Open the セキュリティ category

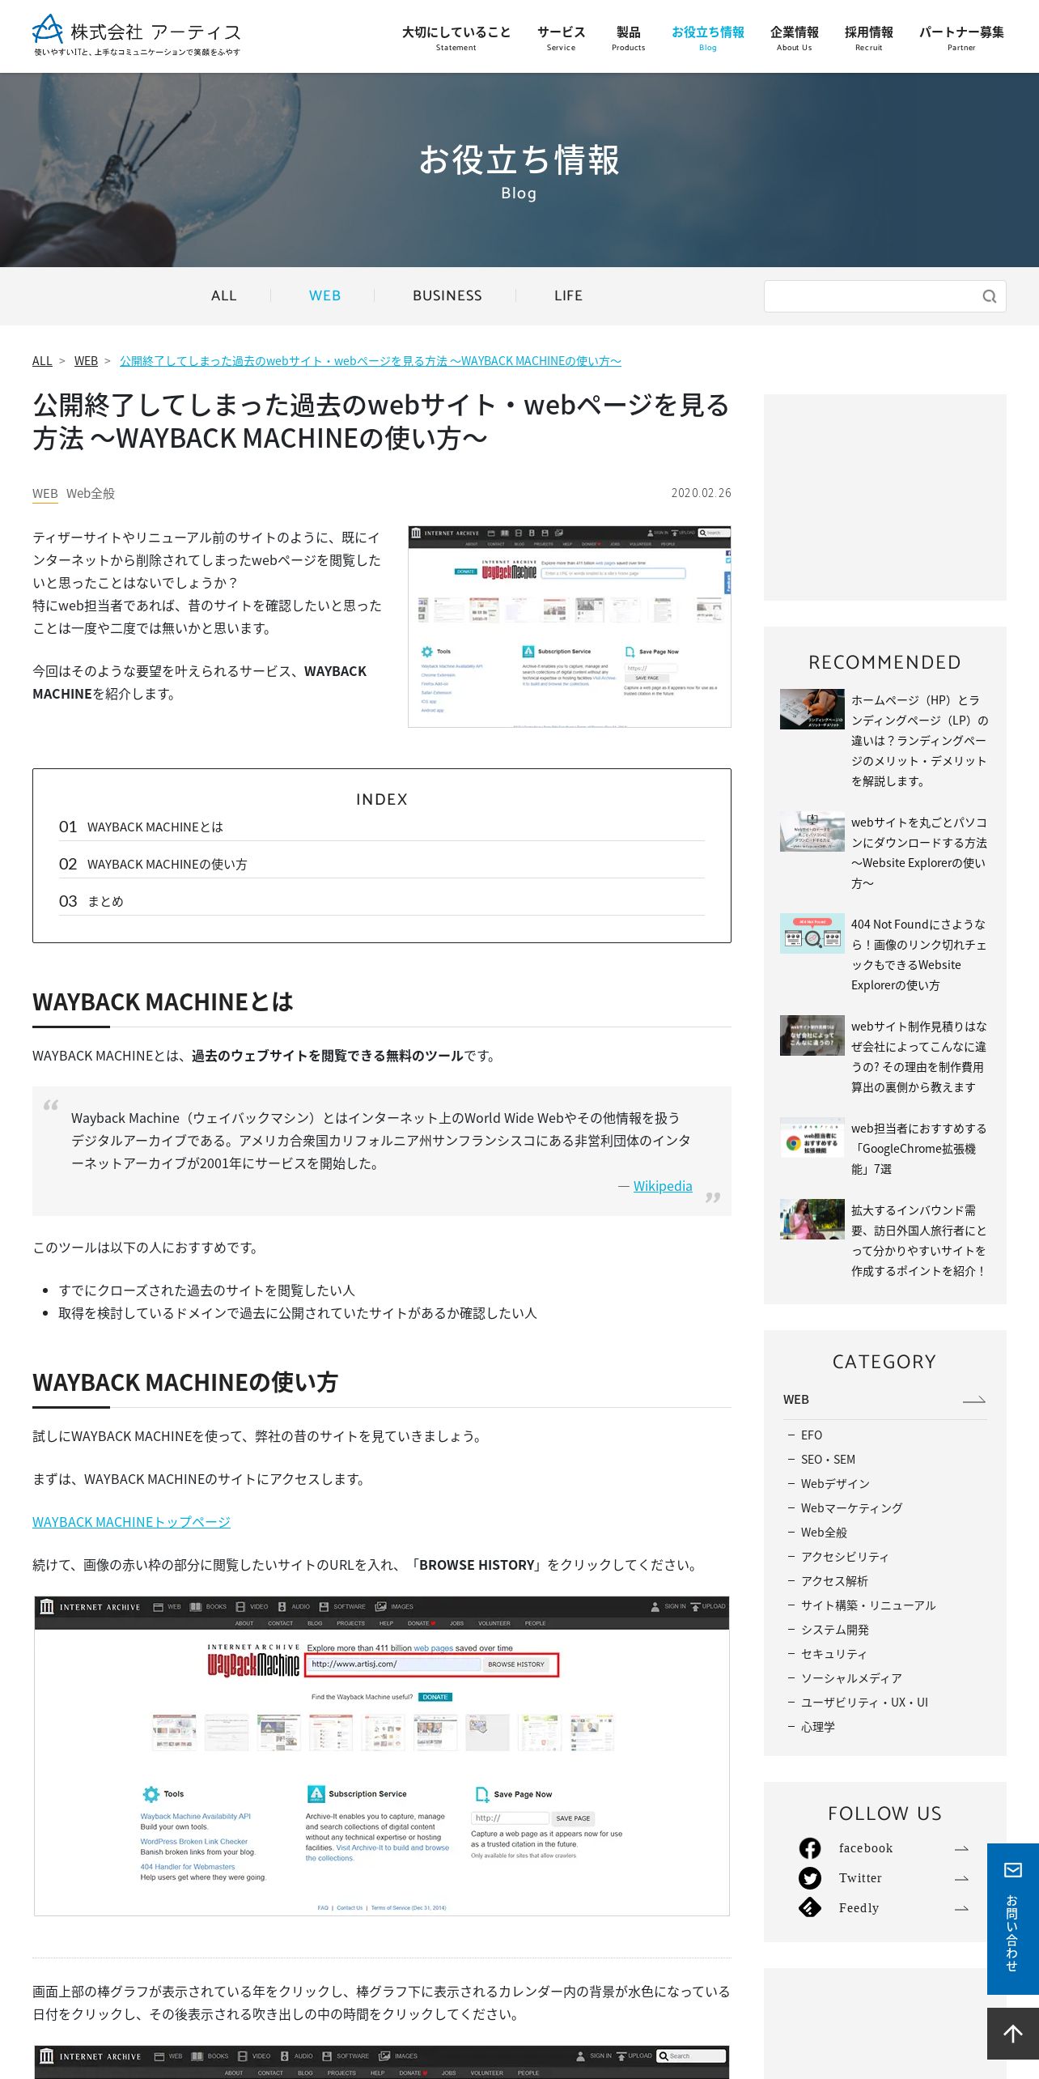[833, 1654]
